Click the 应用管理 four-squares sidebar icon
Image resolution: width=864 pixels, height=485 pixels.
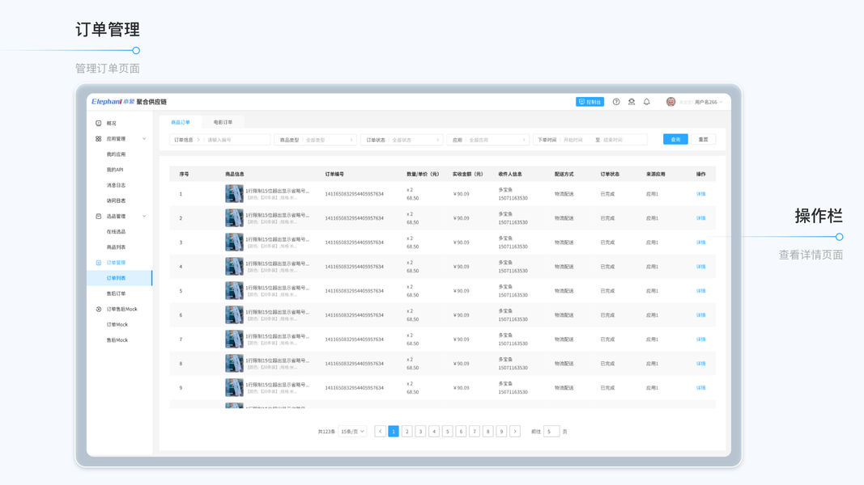click(99, 138)
